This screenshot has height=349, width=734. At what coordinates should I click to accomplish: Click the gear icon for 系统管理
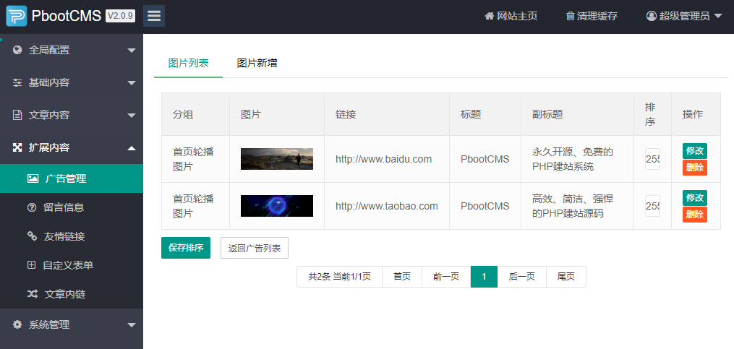18,324
